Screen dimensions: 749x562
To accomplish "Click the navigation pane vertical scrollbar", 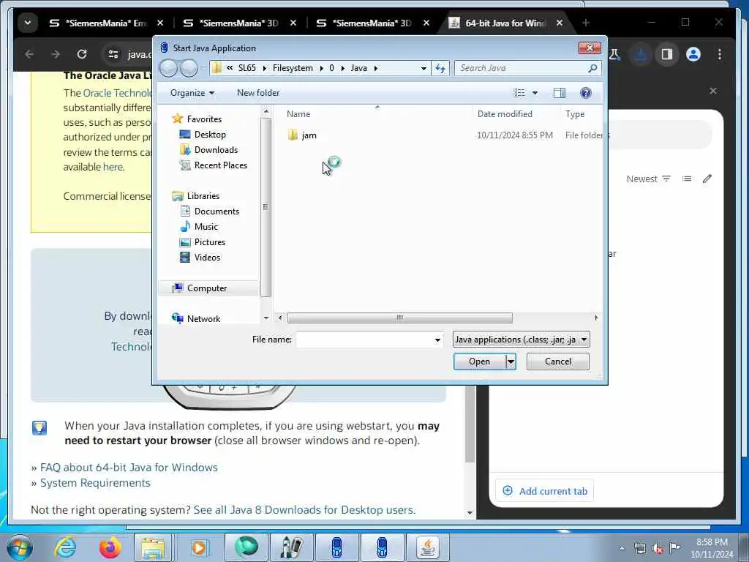I will pyautogui.click(x=266, y=207).
